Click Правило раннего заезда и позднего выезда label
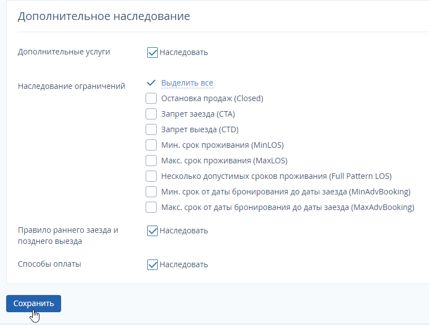Viewport: 429px width, 325px height. click(x=68, y=236)
